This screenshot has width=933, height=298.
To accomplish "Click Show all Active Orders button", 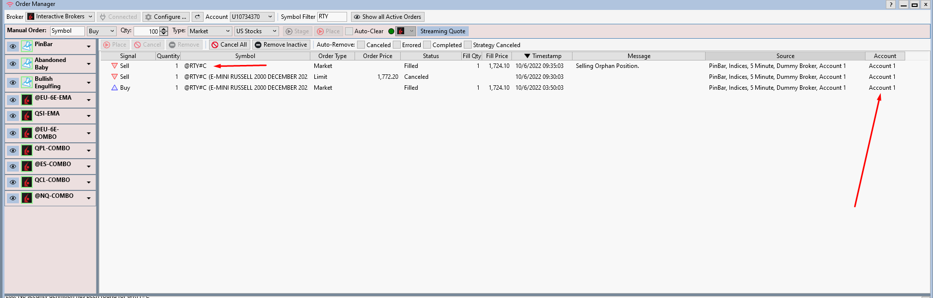I will (387, 17).
